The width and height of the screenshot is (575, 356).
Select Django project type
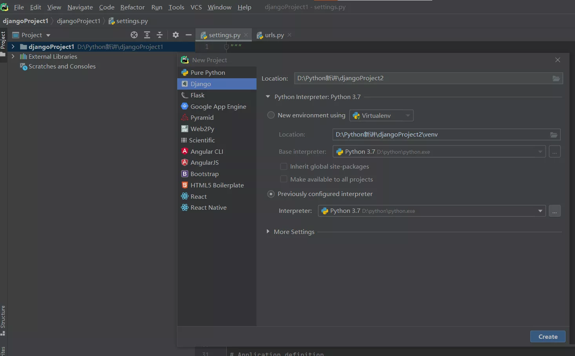217,84
